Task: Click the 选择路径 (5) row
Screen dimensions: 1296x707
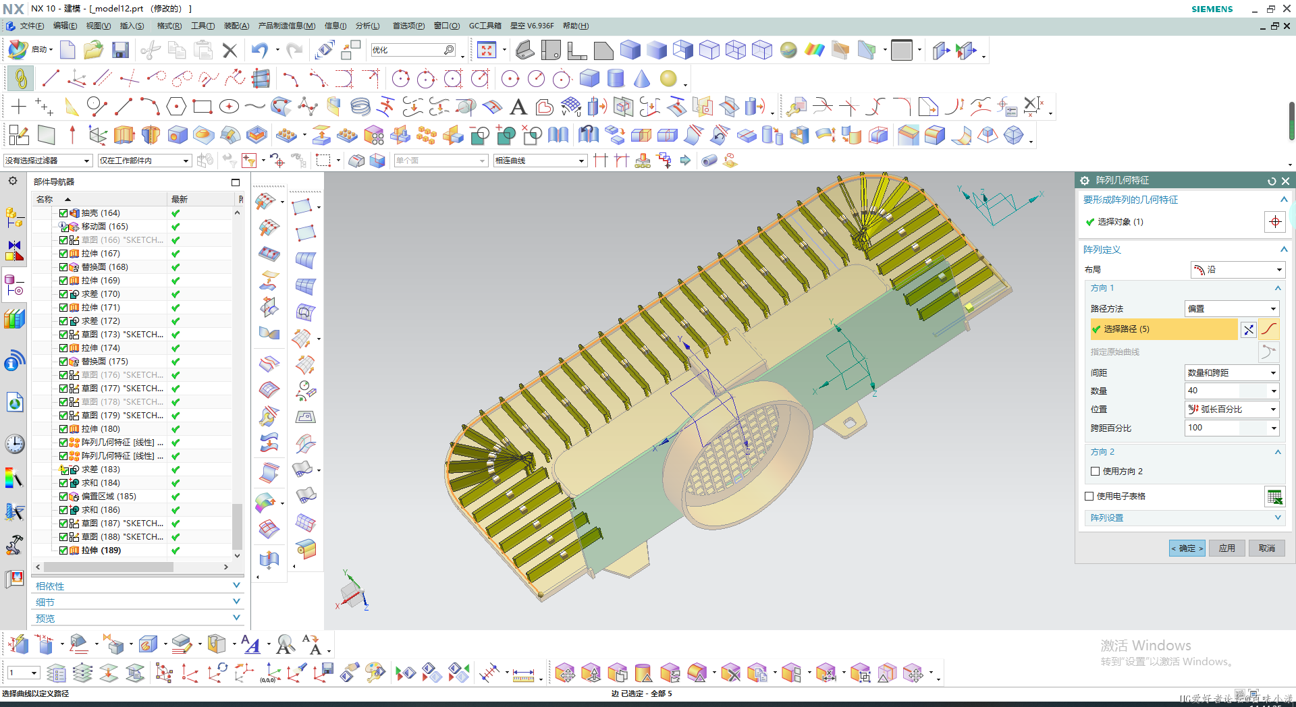Action: 1164,329
